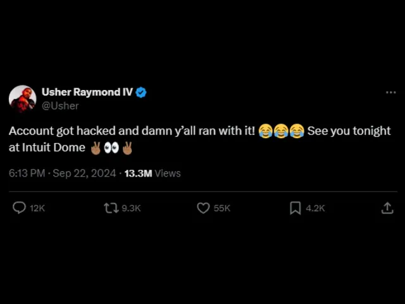This screenshot has height=304, width=405.
Task: Click the reply speech bubble icon
Action: point(20,208)
